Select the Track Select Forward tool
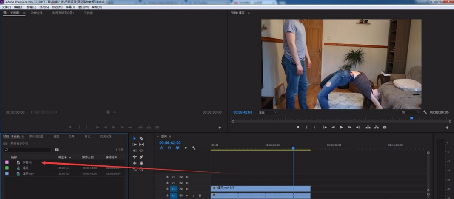 point(135,145)
